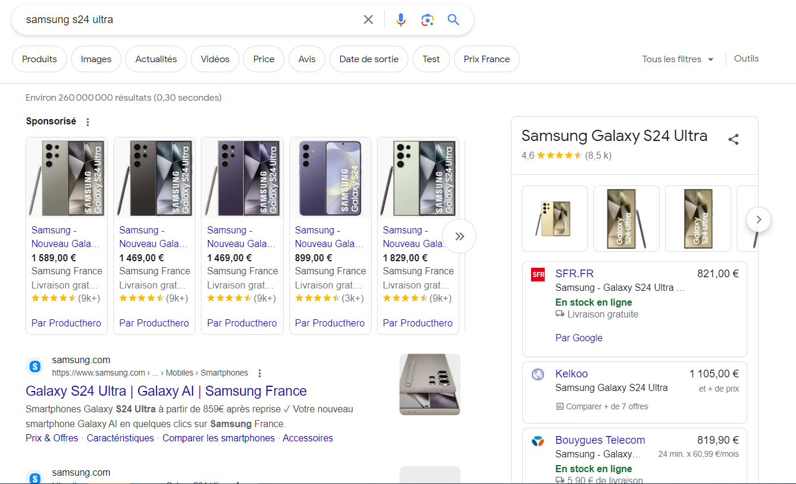This screenshot has width=796, height=484.
Task: Follow the Comparer les smartphones sitelink
Action: pyautogui.click(x=218, y=438)
